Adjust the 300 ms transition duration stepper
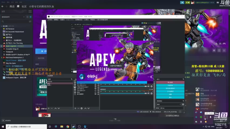 point(183,108)
